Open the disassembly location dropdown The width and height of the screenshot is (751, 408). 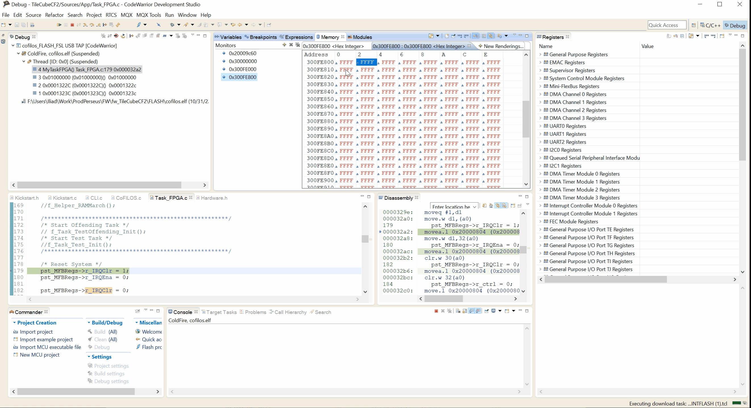pyautogui.click(x=475, y=207)
